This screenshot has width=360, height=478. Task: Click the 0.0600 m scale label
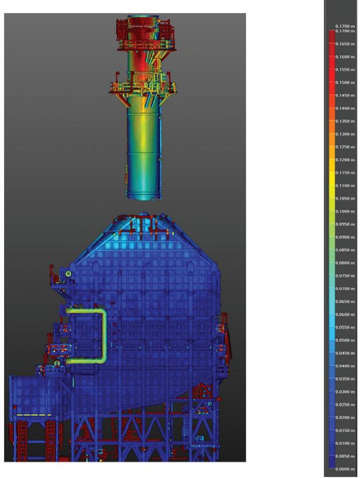(x=345, y=314)
